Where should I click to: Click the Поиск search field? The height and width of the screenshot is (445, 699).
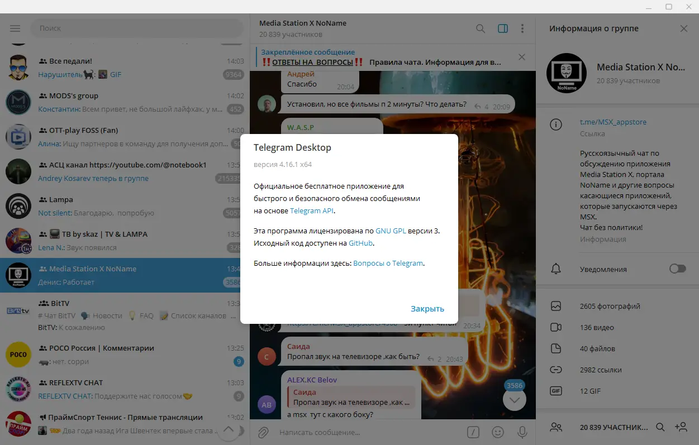coord(137,28)
